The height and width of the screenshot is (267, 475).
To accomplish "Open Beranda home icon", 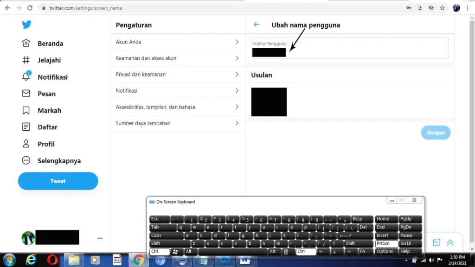I will 26,43.
